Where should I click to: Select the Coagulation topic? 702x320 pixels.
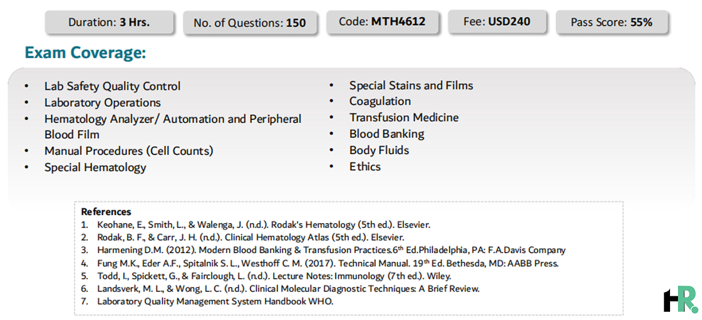tap(380, 101)
